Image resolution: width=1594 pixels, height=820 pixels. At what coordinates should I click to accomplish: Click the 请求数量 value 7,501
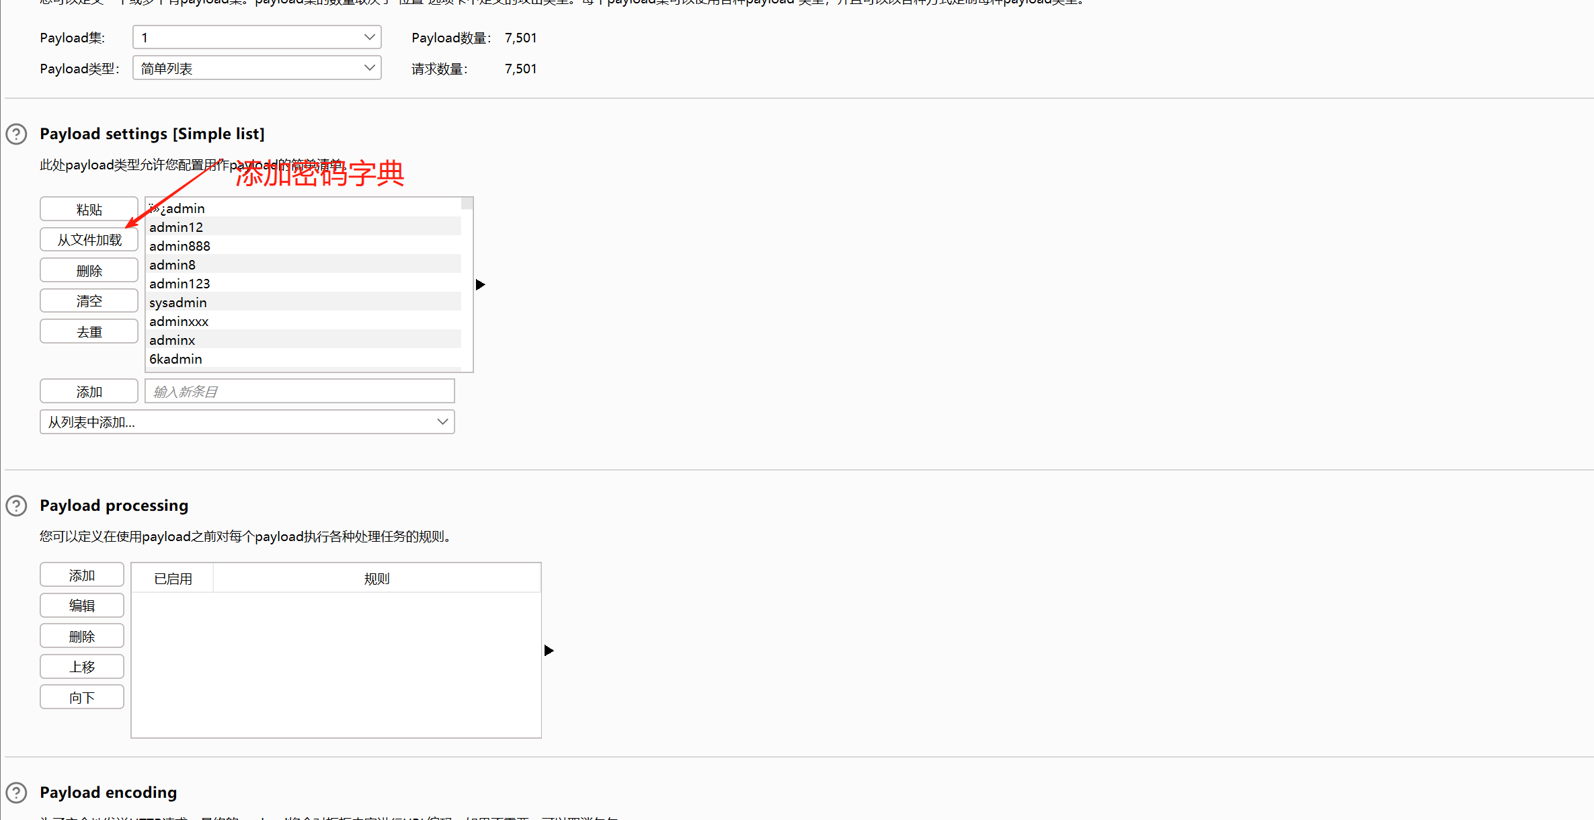coord(520,69)
